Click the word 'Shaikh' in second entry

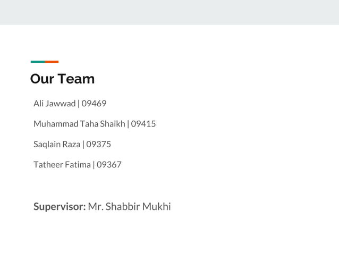[113, 124]
